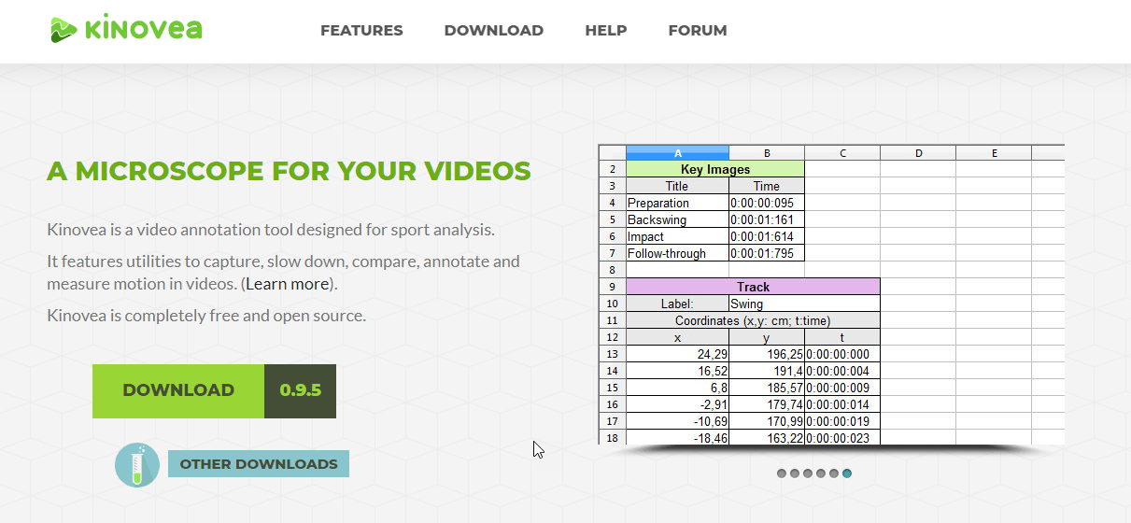
Task: Click the OTHER DOWNLOADS button
Action: (x=259, y=464)
